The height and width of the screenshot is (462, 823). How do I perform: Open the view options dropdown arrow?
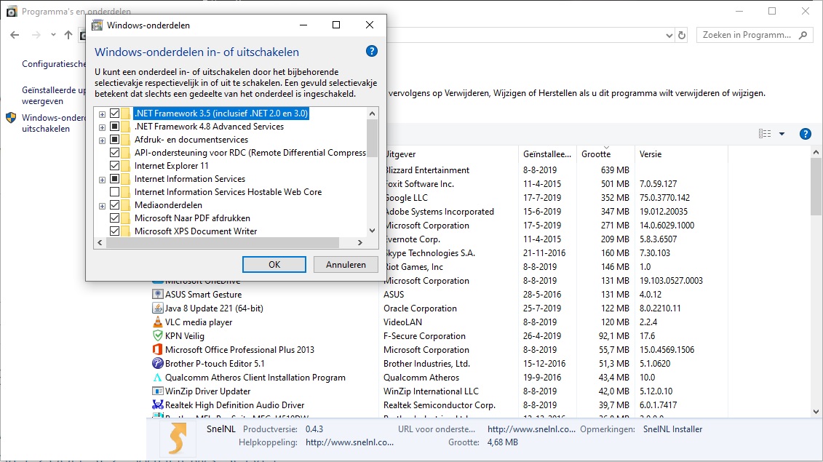[x=782, y=134]
